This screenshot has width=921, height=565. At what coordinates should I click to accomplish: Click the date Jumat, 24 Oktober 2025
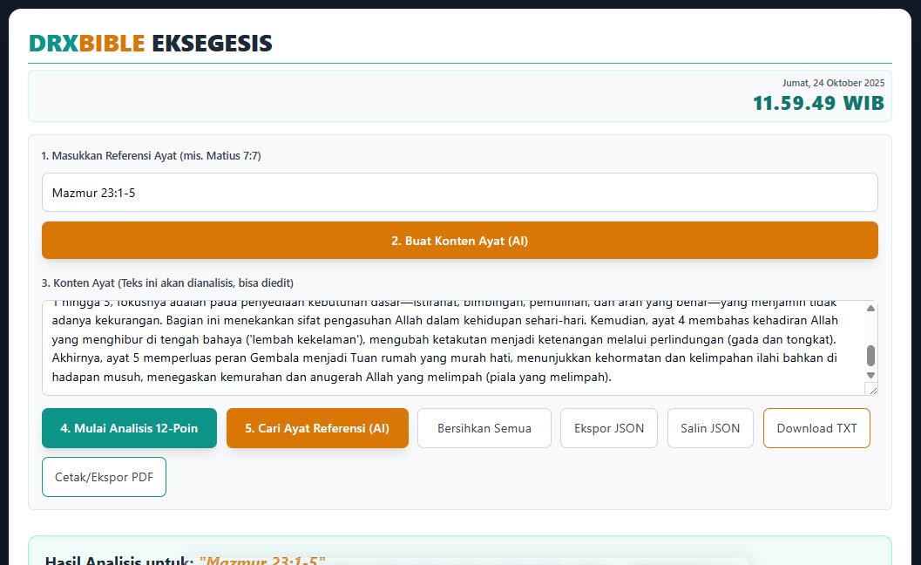[x=833, y=83]
